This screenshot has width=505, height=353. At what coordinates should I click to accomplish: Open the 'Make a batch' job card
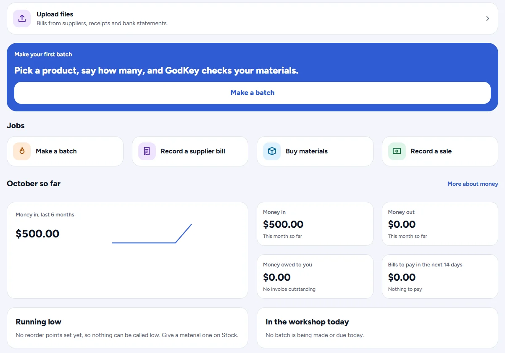pos(65,151)
